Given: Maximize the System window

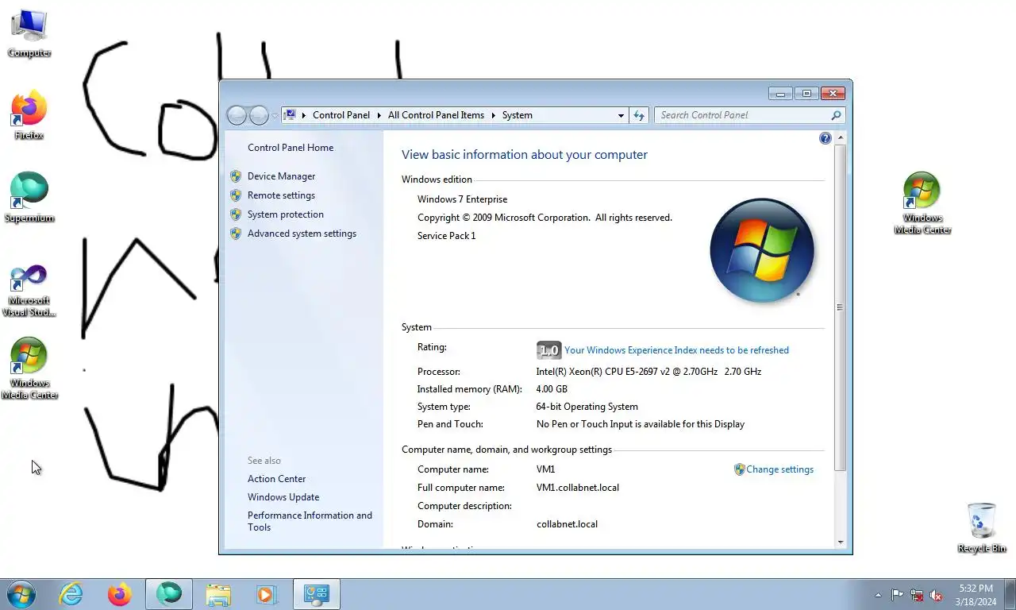Looking at the screenshot, I should [806, 94].
